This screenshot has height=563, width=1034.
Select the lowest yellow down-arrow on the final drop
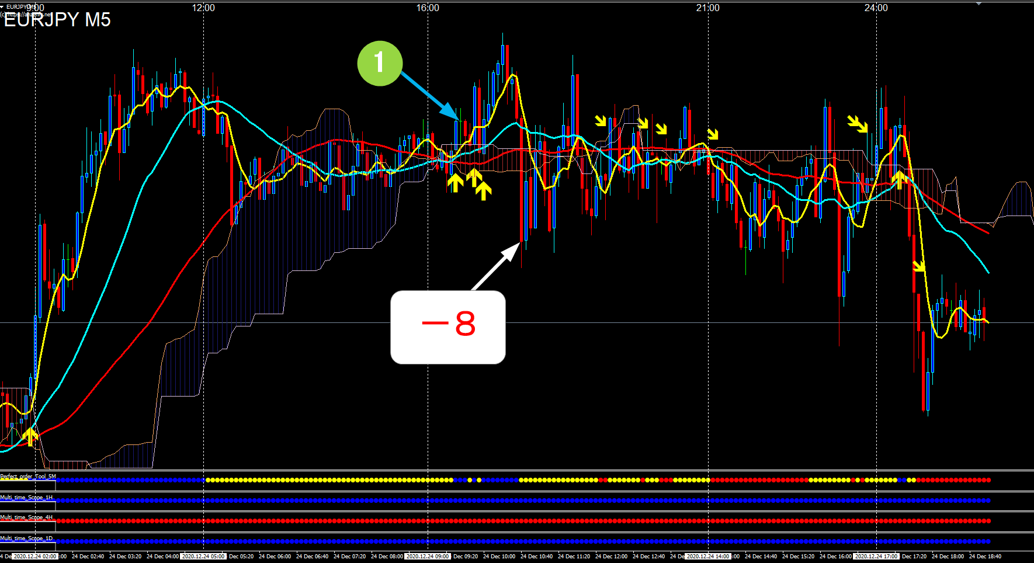point(919,266)
